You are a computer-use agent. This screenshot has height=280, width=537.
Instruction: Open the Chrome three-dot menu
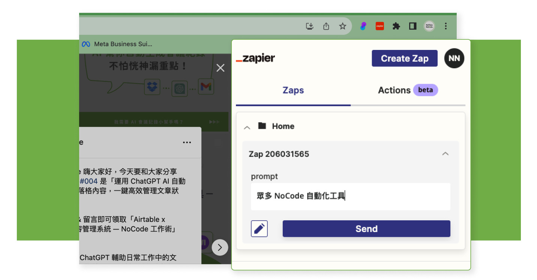(445, 26)
